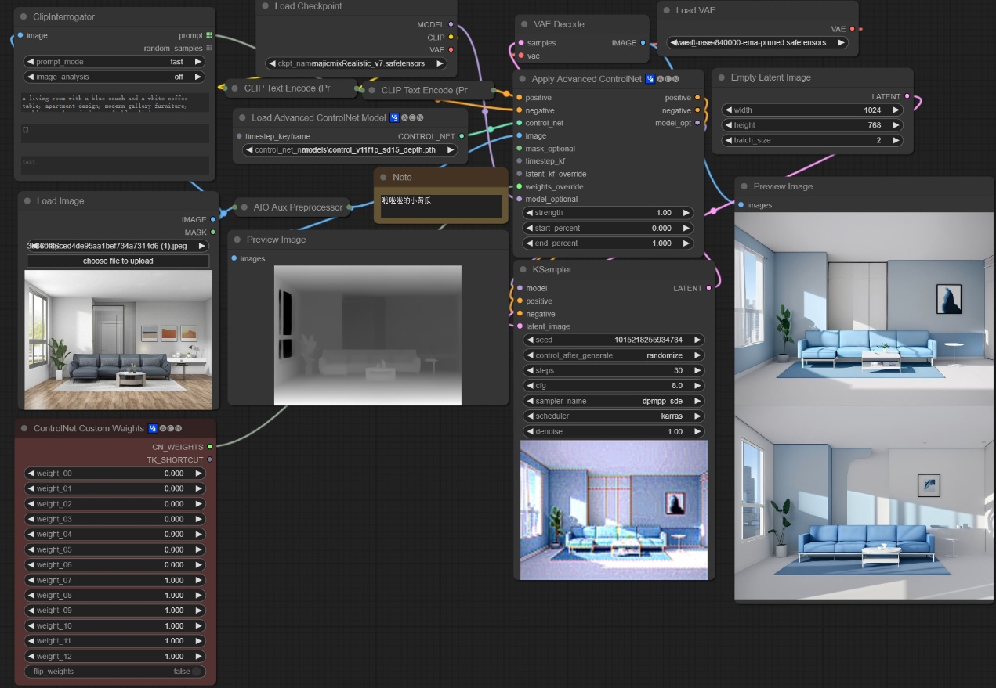Image resolution: width=996 pixels, height=688 pixels.
Task: Collapse the KSampler node via its title dot
Action: pos(522,269)
